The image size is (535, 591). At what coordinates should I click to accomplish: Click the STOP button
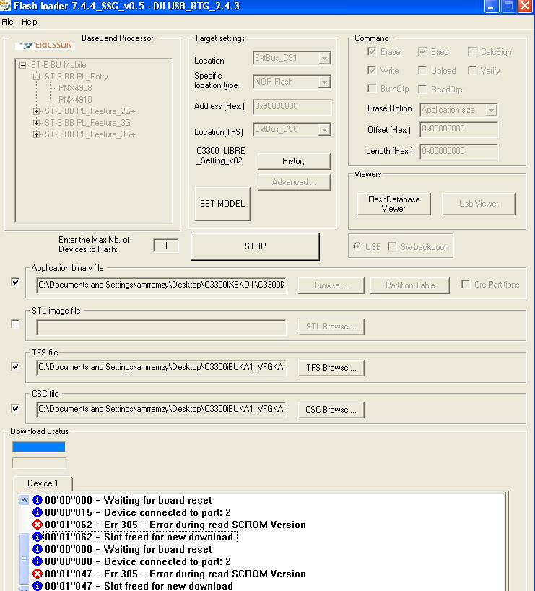[x=255, y=246]
